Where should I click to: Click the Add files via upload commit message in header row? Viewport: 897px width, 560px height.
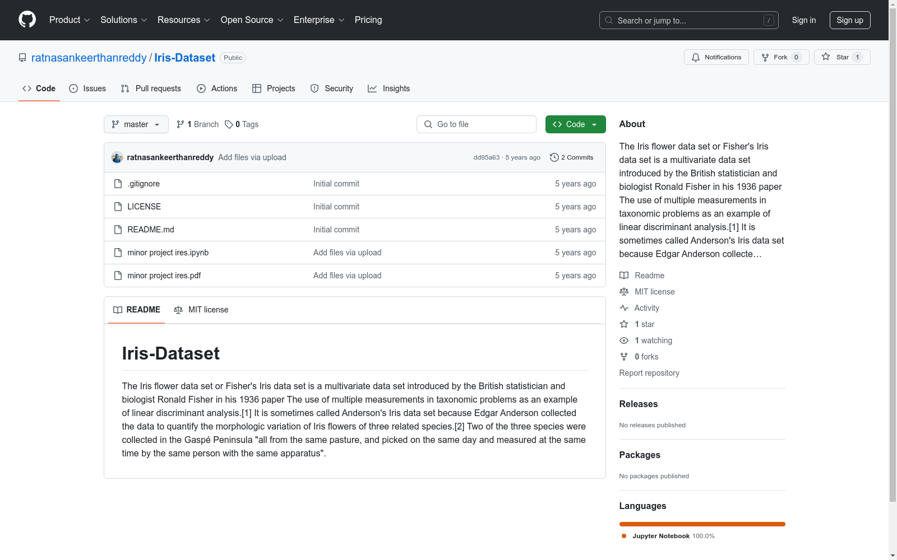252,157
